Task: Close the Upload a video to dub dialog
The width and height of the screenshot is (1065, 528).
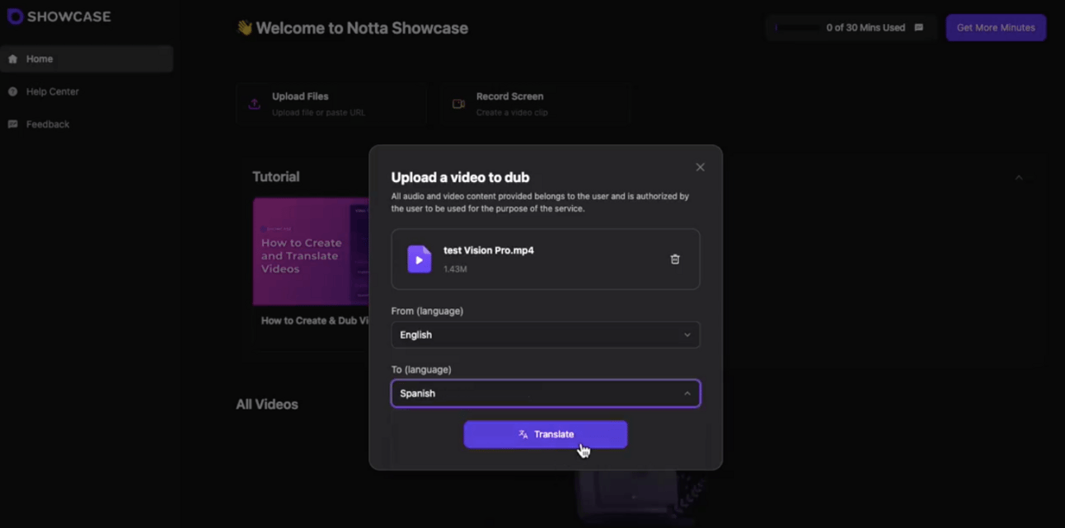Action: click(x=700, y=167)
